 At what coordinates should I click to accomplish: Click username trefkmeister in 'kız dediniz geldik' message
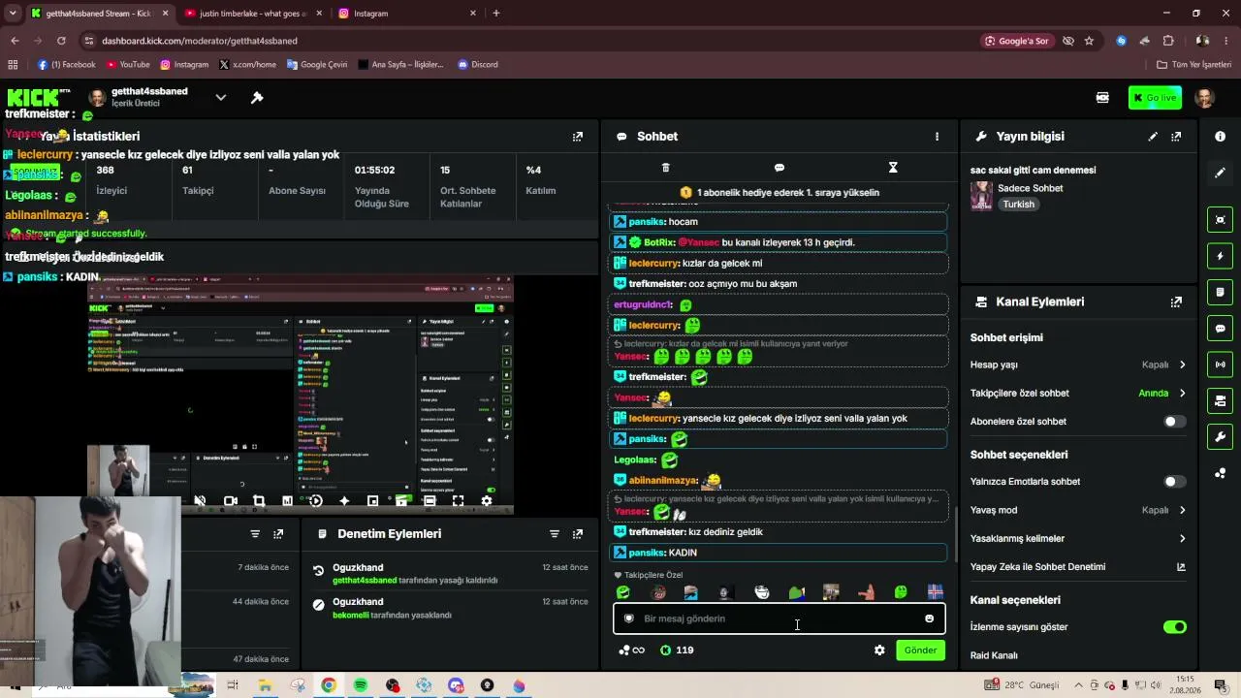tap(656, 532)
